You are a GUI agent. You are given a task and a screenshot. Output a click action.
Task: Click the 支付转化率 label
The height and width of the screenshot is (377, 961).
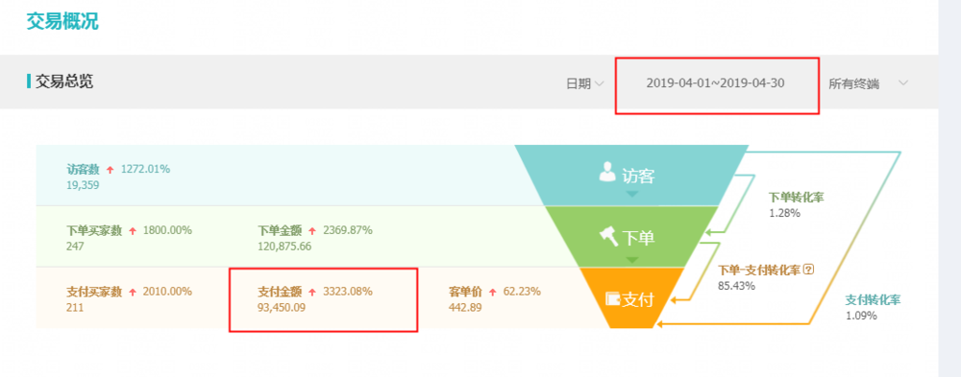pyautogui.click(x=873, y=300)
